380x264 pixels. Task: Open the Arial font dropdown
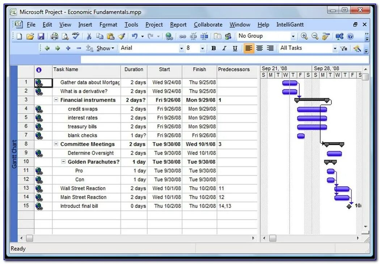point(181,48)
